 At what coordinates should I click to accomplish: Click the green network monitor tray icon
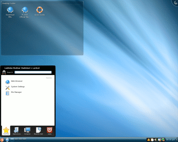(x=163, y=140)
